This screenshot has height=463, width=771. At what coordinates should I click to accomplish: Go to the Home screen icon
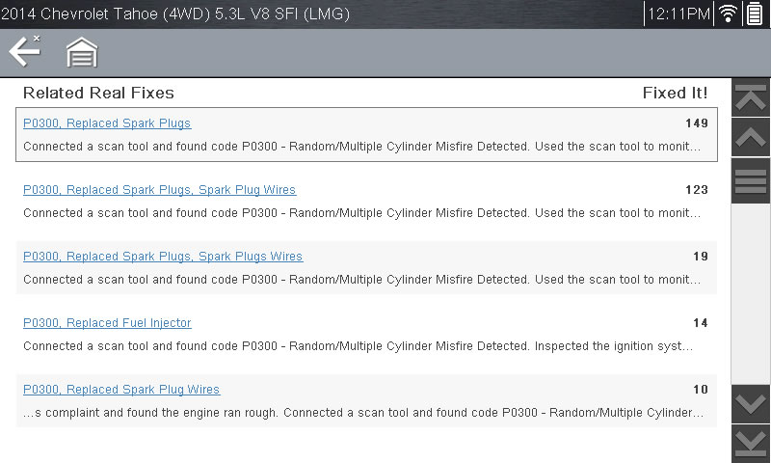pyautogui.click(x=82, y=53)
